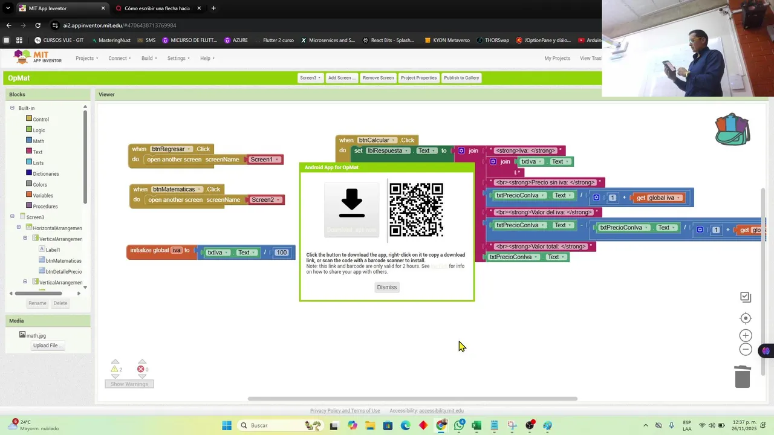The width and height of the screenshot is (774, 435).
Task: Click Add Screen button
Action: [342, 78]
